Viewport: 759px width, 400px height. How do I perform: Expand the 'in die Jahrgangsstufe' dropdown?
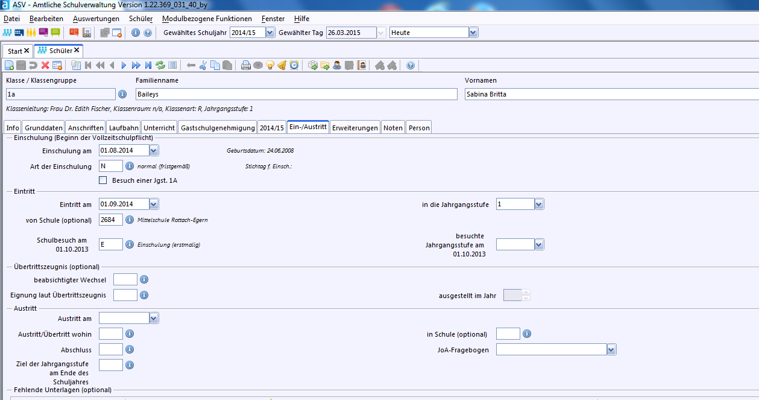pos(539,205)
